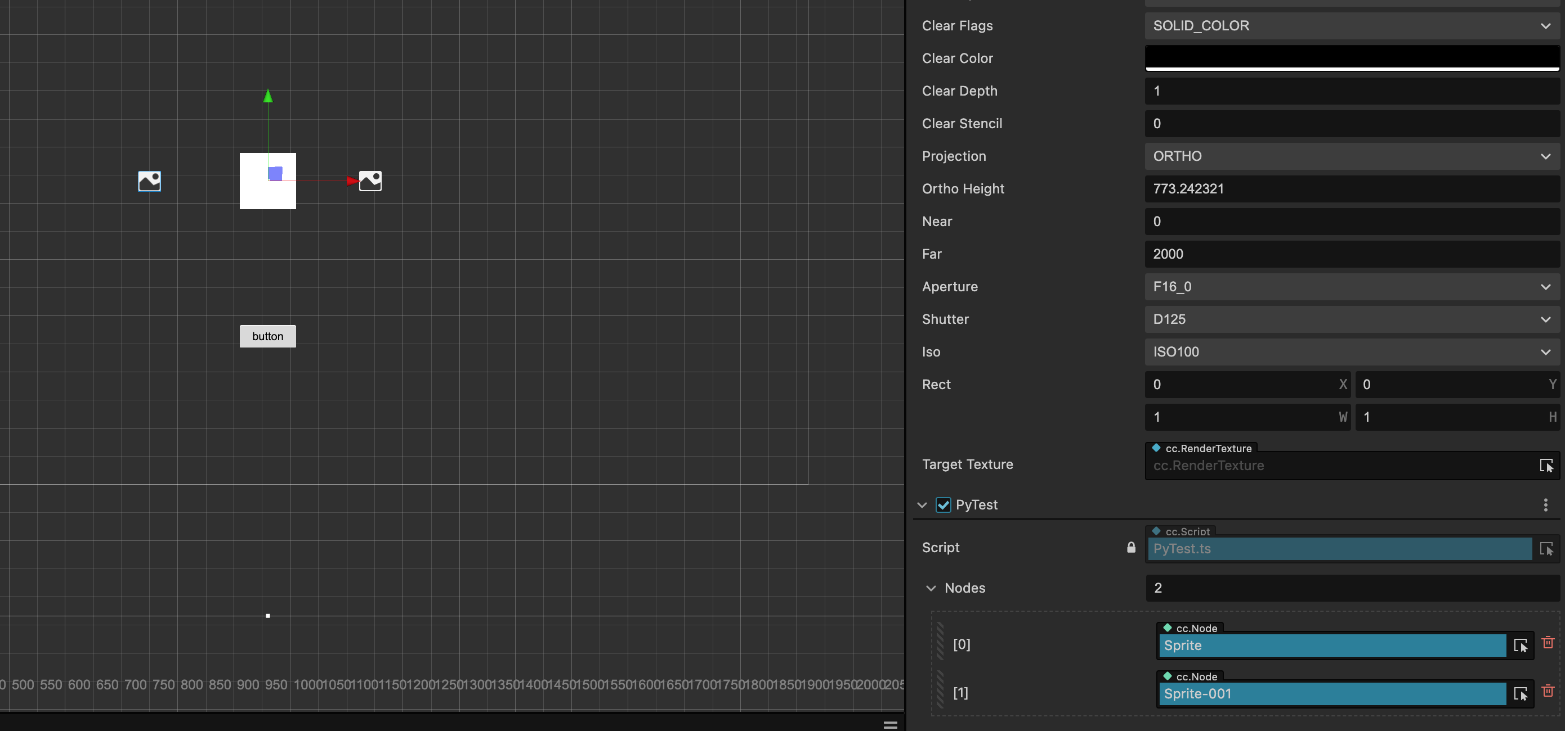Delete Nodes element Sprite with trash icon
The image size is (1565, 731).
1548,642
